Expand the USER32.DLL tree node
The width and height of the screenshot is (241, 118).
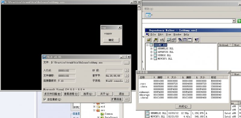[x=152, y=55]
